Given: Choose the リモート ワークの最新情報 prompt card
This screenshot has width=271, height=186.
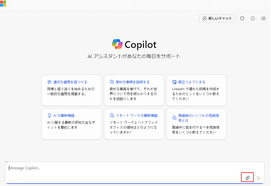Looking at the screenshot, I should [134, 124].
